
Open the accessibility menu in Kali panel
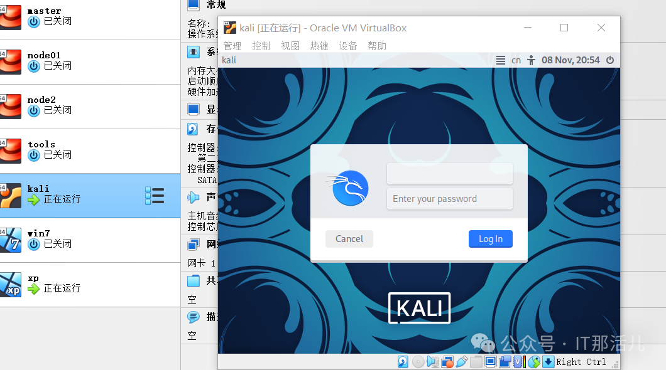531,60
